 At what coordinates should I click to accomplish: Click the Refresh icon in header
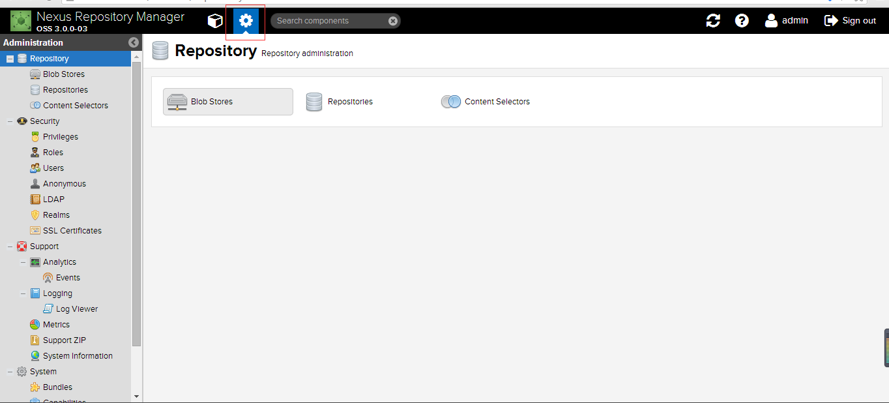[713, 21]
